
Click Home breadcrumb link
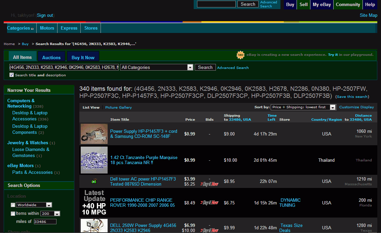pyautogui.click(x=9, y=44)
